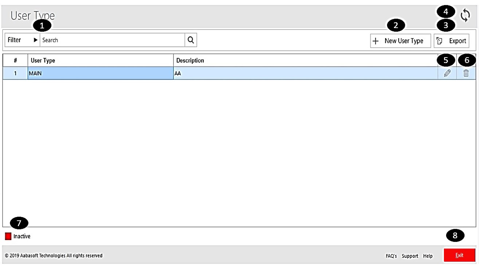Viewport: 480px width, 279px height.
Task: Click the search magnifier icon
Action: (x=190, y=40)
